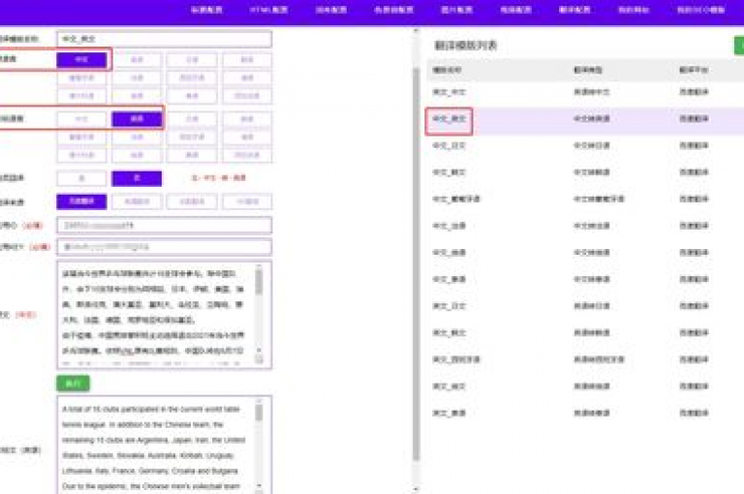Open the 翻译配置 tab in the top bar

(x=574, y=10)
